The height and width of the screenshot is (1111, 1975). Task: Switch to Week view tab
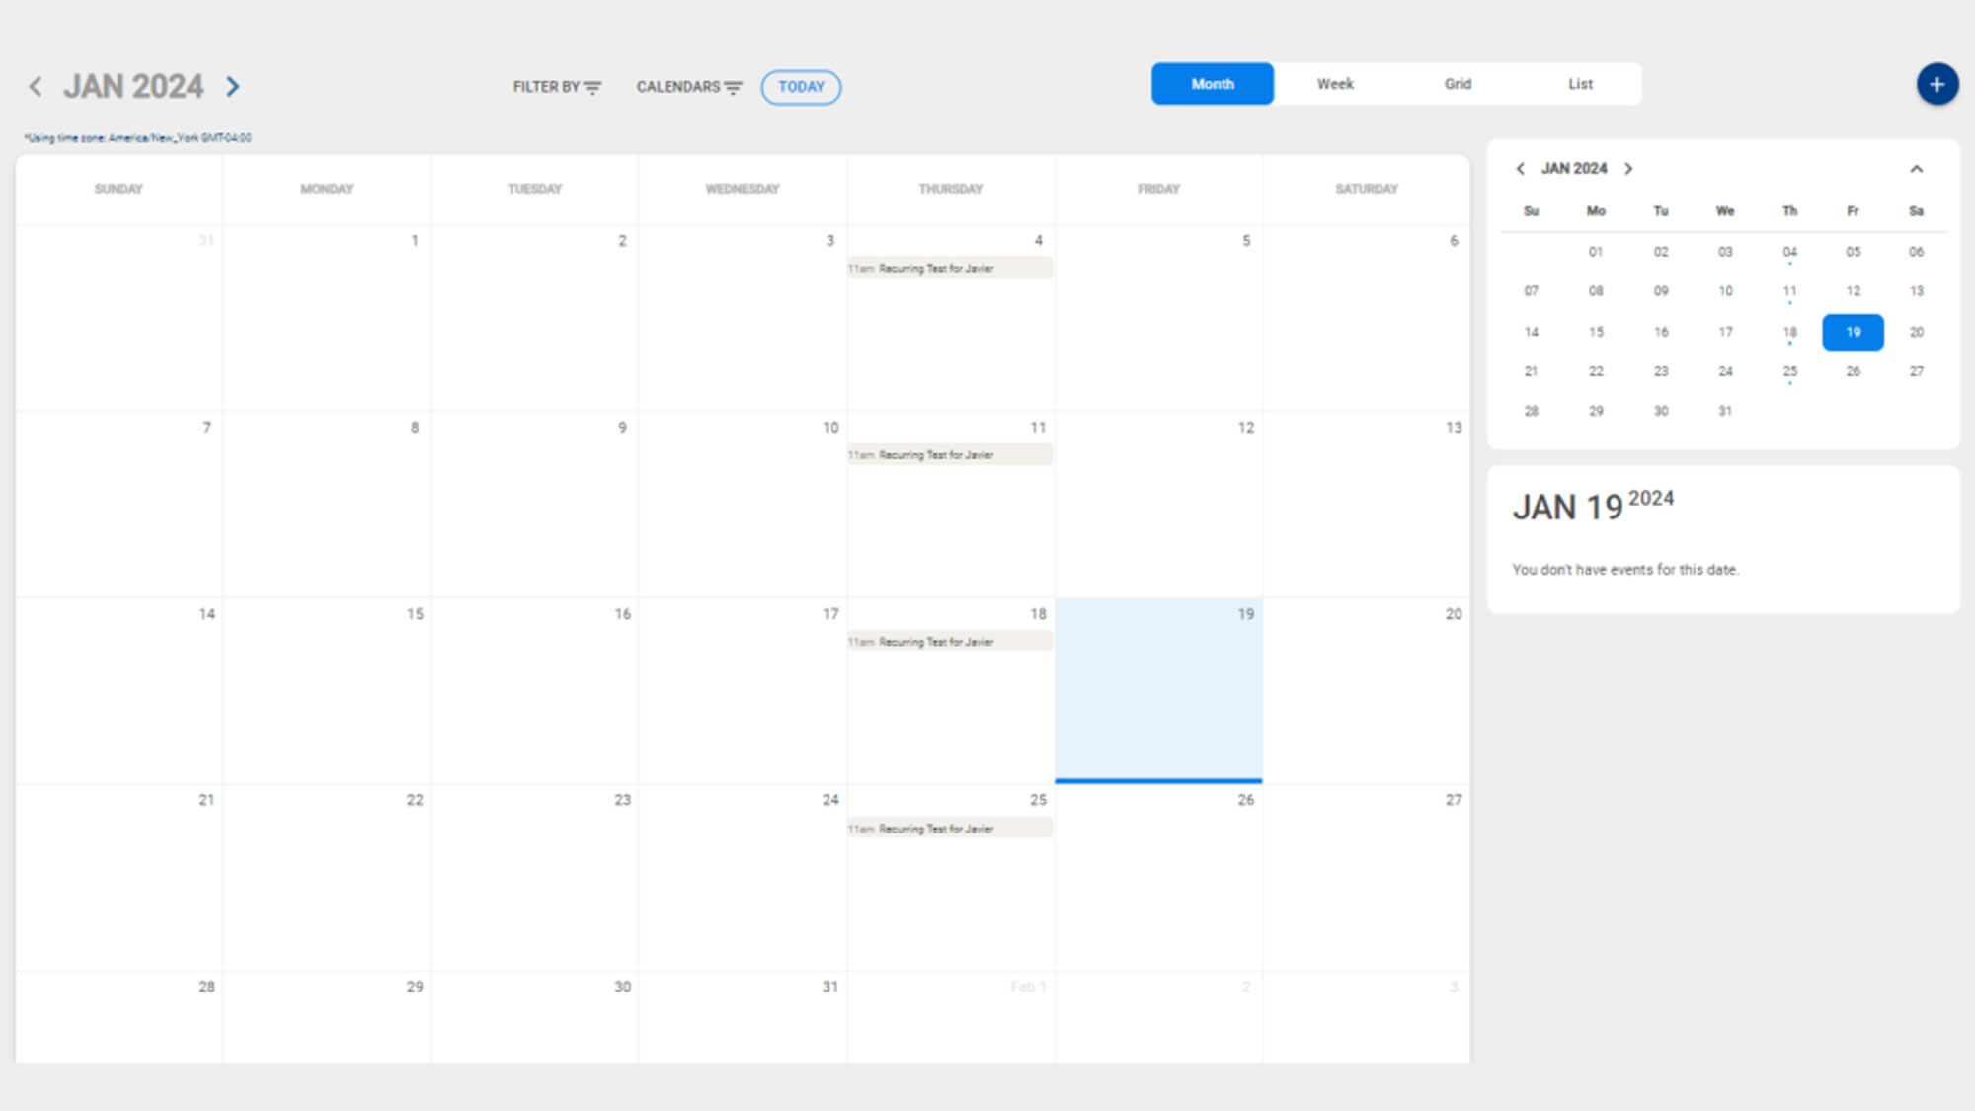1335,84
